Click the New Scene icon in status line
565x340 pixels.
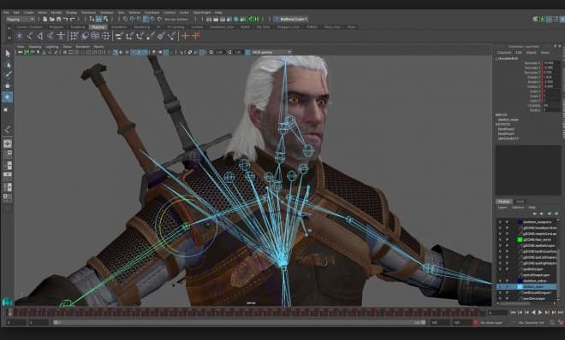(x=45, y=19)
